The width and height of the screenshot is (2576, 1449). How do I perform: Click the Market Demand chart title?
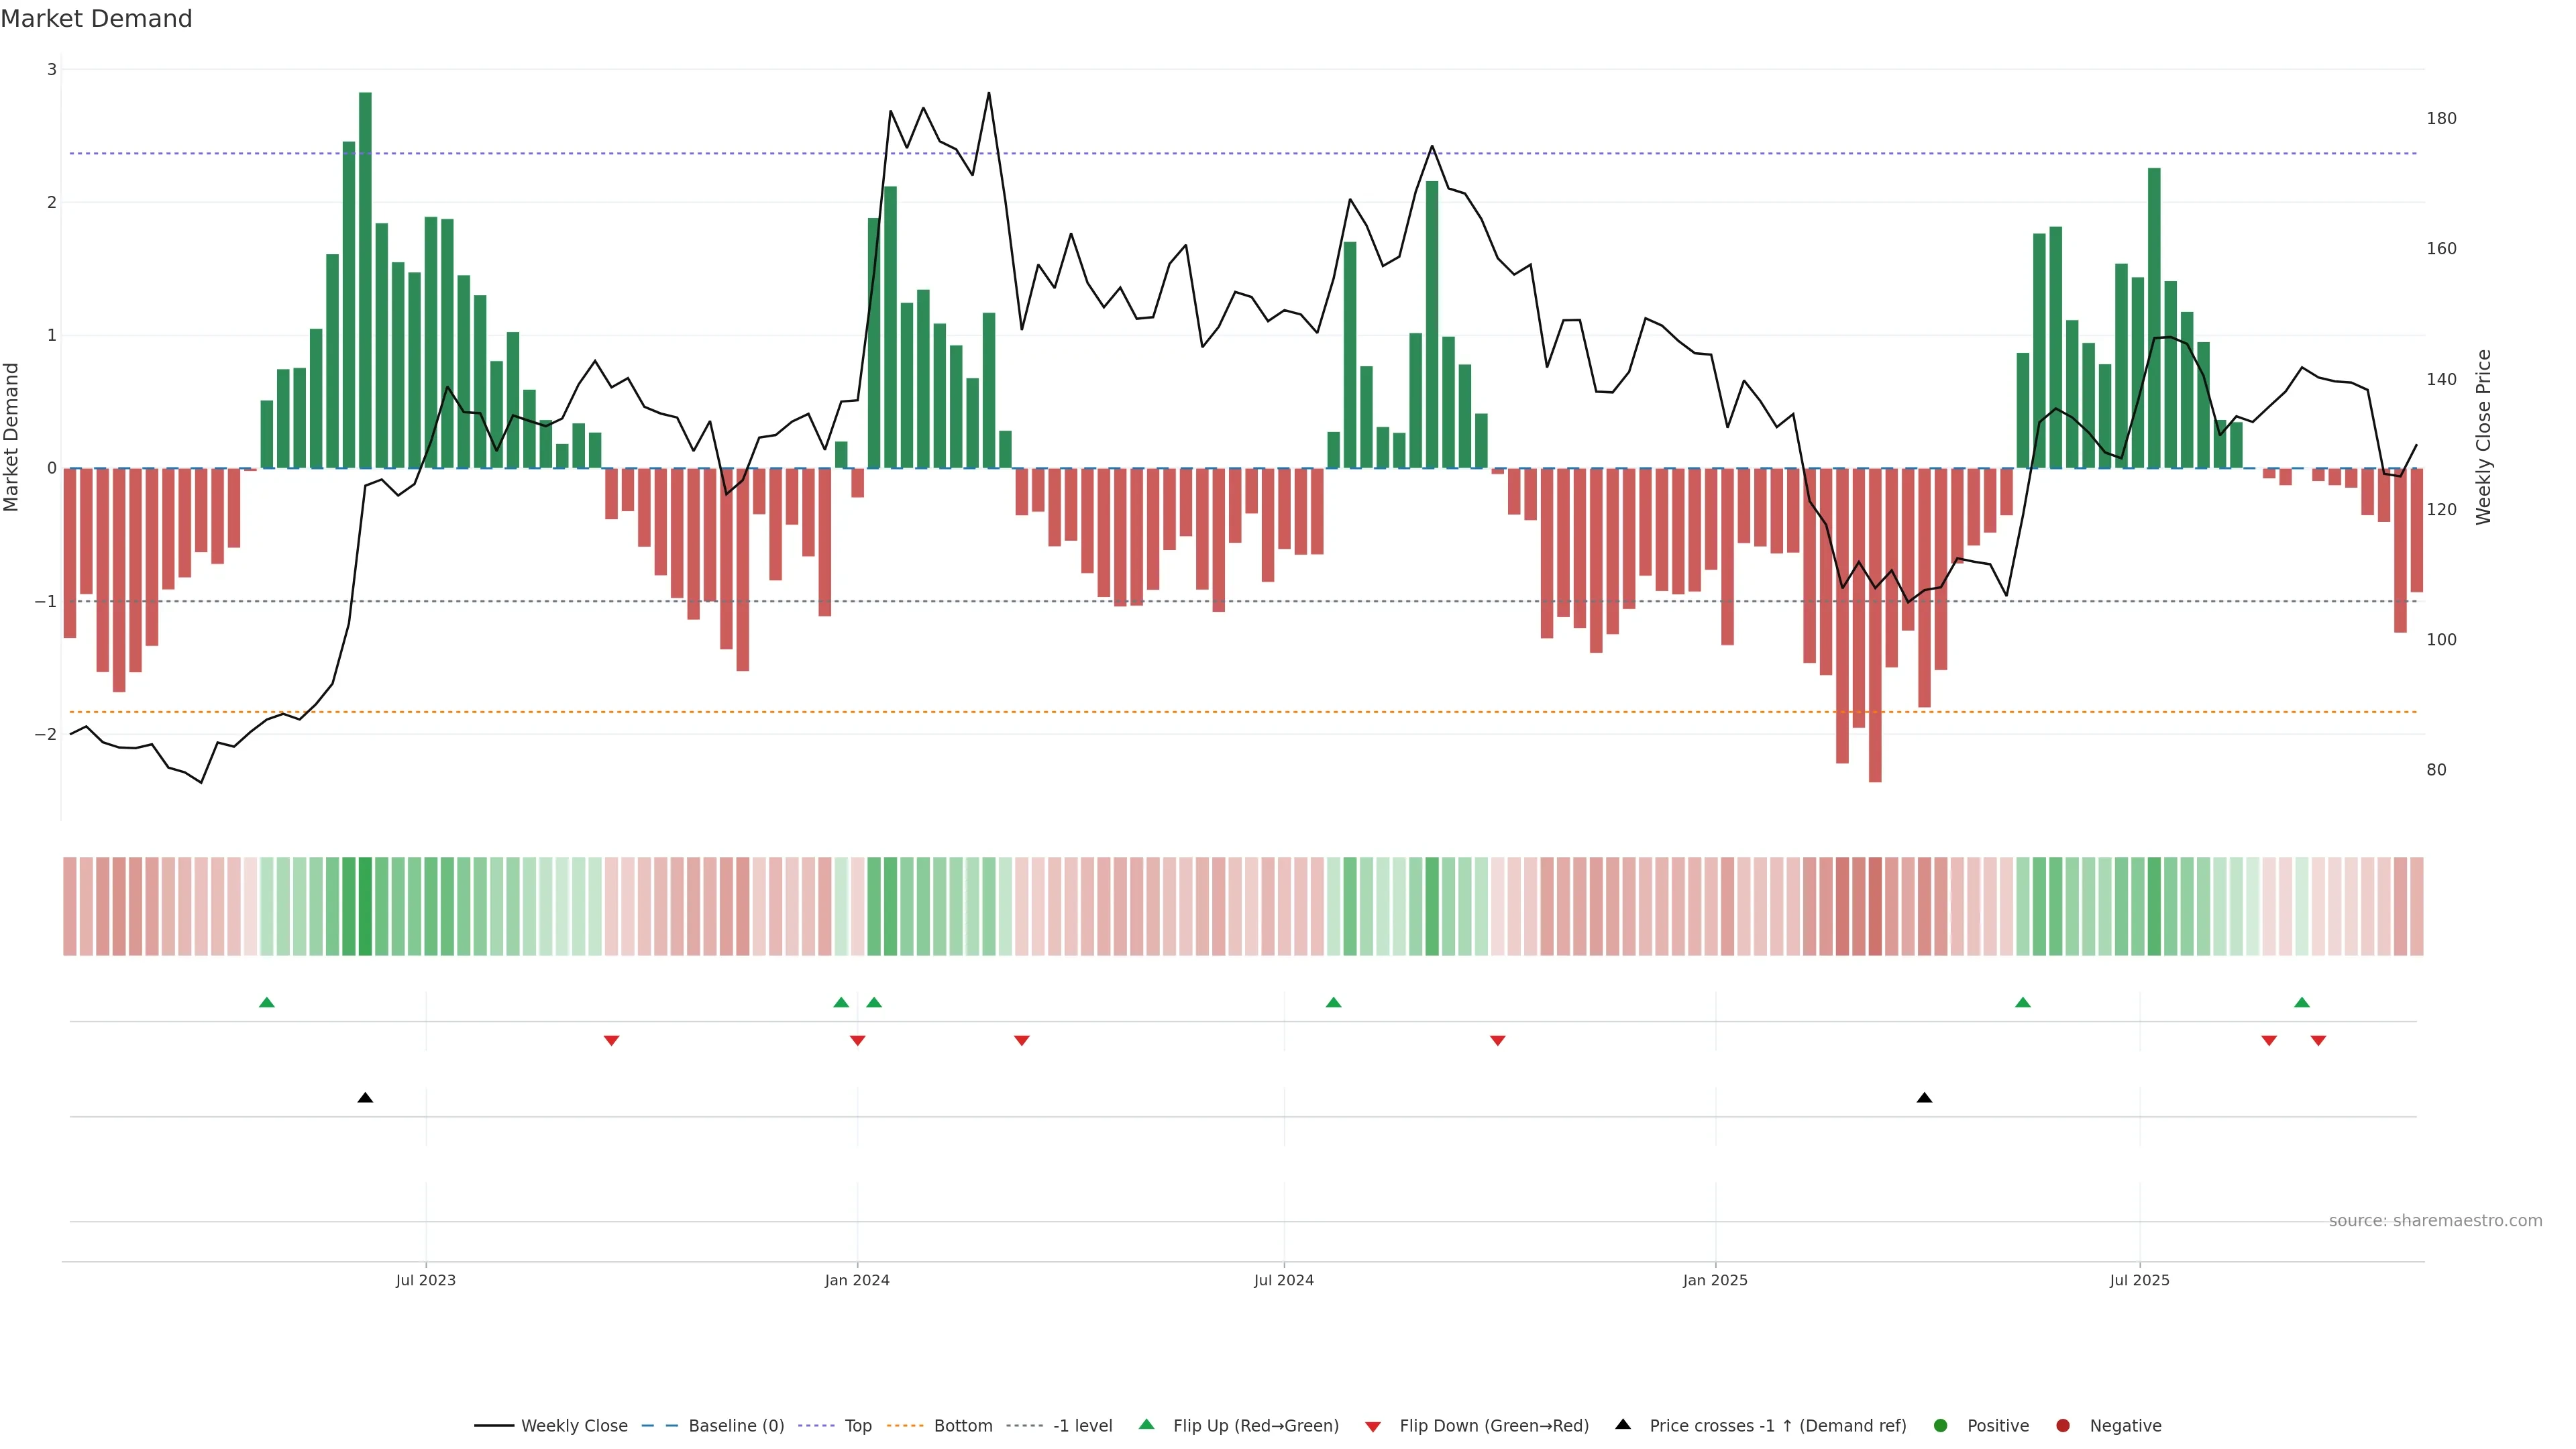[x=96, y=19]
